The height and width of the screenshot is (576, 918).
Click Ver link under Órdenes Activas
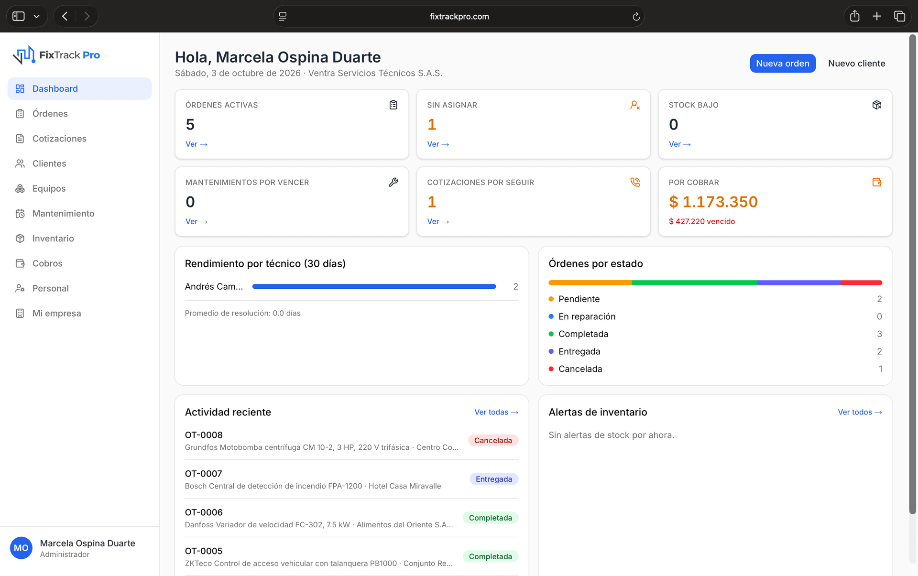197,144
